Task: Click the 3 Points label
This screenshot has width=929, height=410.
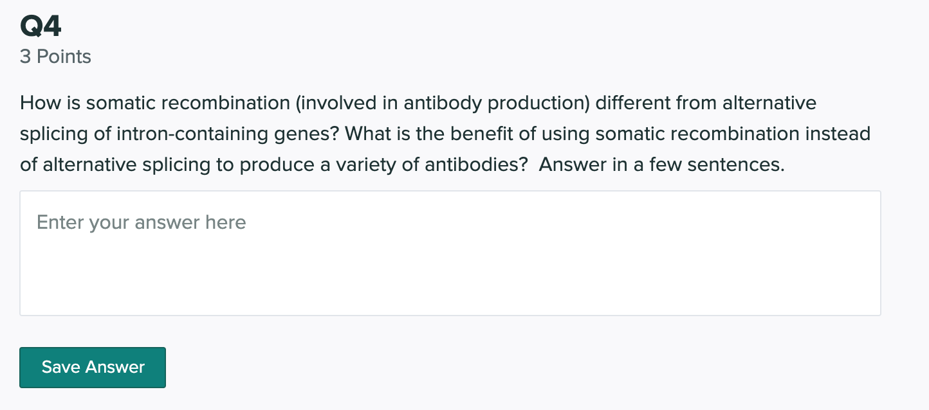Action: (x=55, y=57)
